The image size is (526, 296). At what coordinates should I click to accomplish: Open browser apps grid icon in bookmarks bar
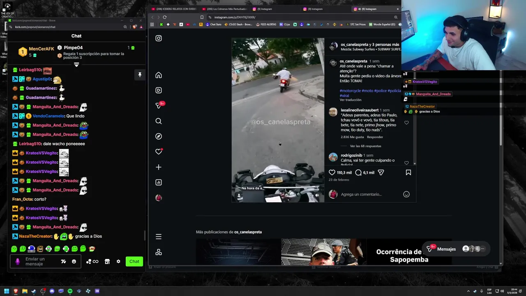click(x=152, y=24)
